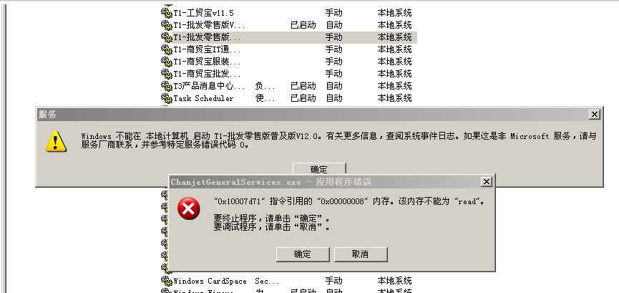Click the red error icon in dialog
Image resolution: width=619 pixels, height=293 pixels.
click(188, 208)
